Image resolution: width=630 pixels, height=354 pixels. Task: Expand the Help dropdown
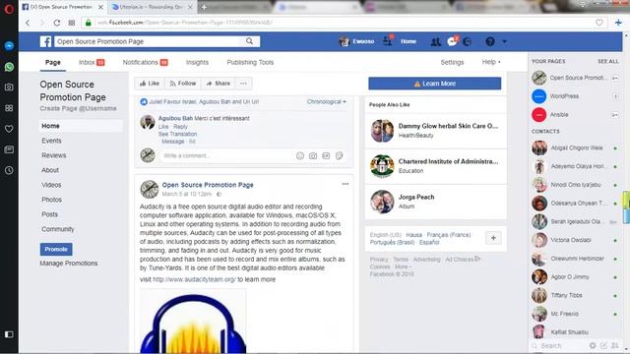[491, 62]
